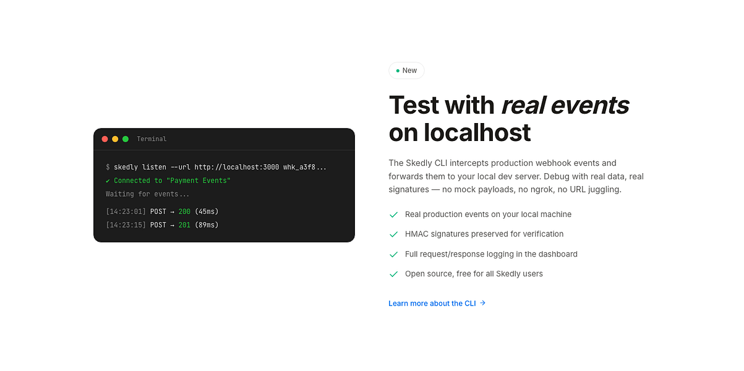744x371 pixels.
Task: Click the green terminal window dot
Action: pos(126,139)
